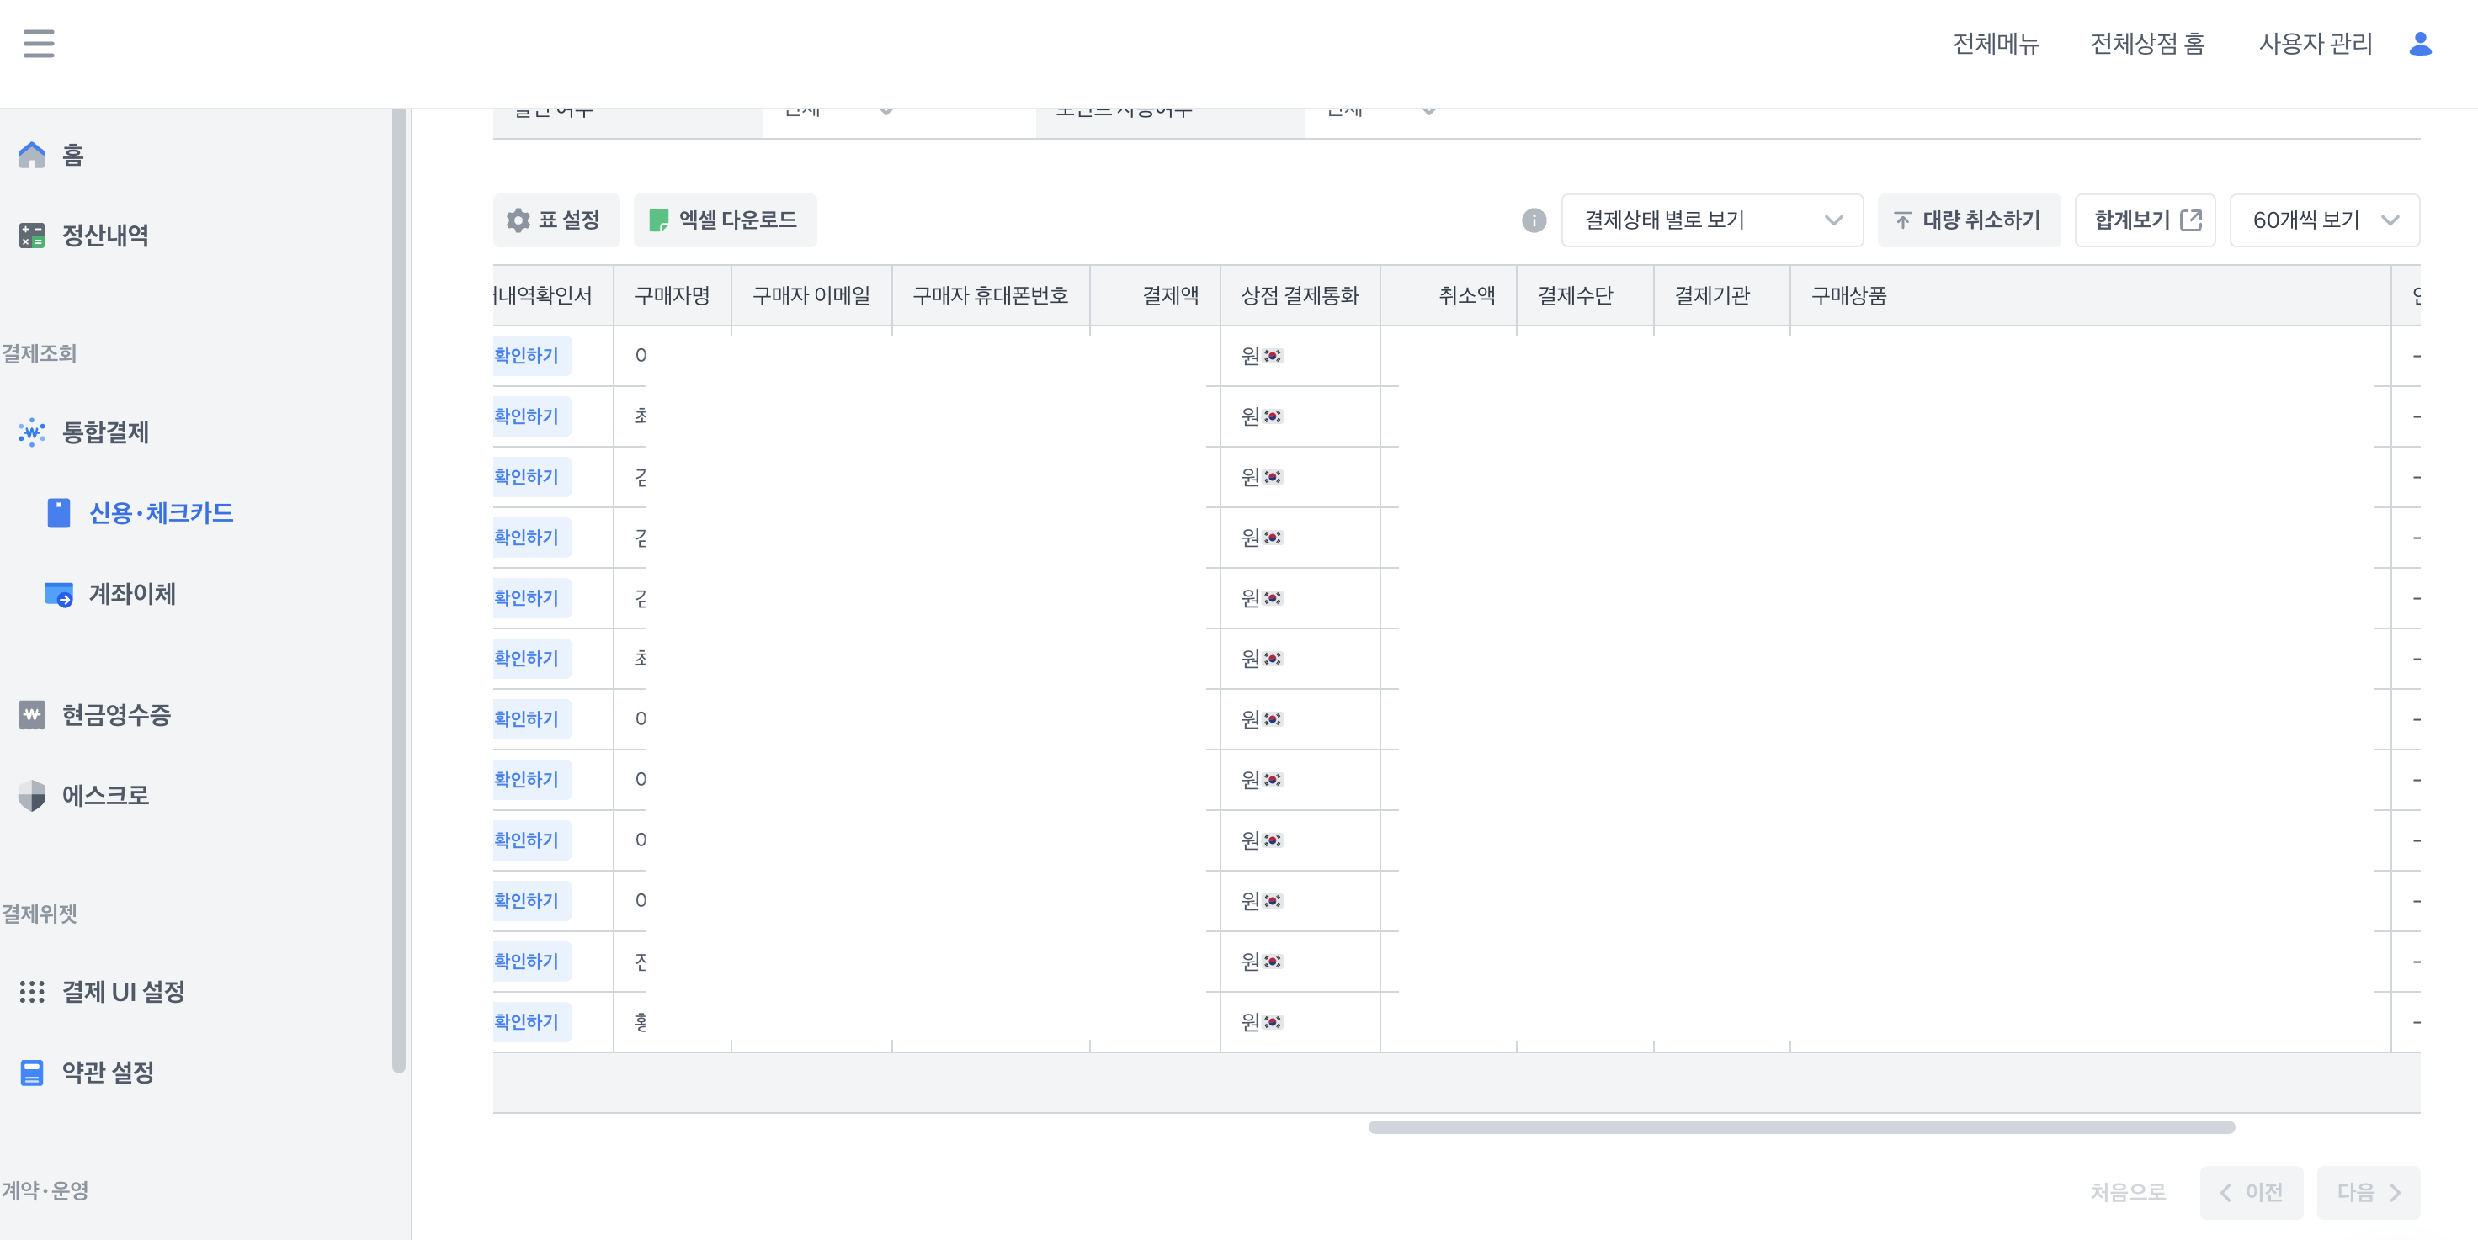The width and height of the screenshot is (2478, 1240).
Task: Click the 계좌이체 transfer icon
Action: click(x=59, y=594)
